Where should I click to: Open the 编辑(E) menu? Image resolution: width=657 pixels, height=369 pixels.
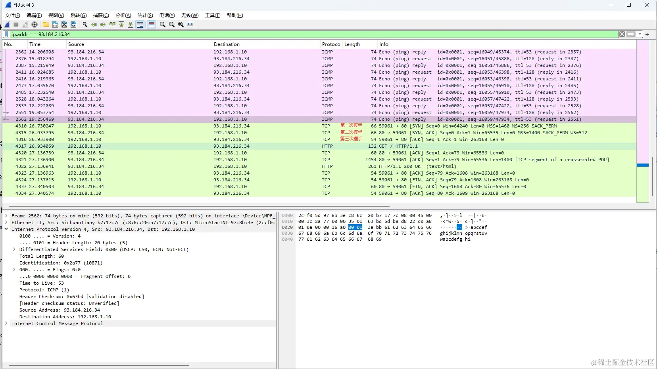click(x=34, y=15)
